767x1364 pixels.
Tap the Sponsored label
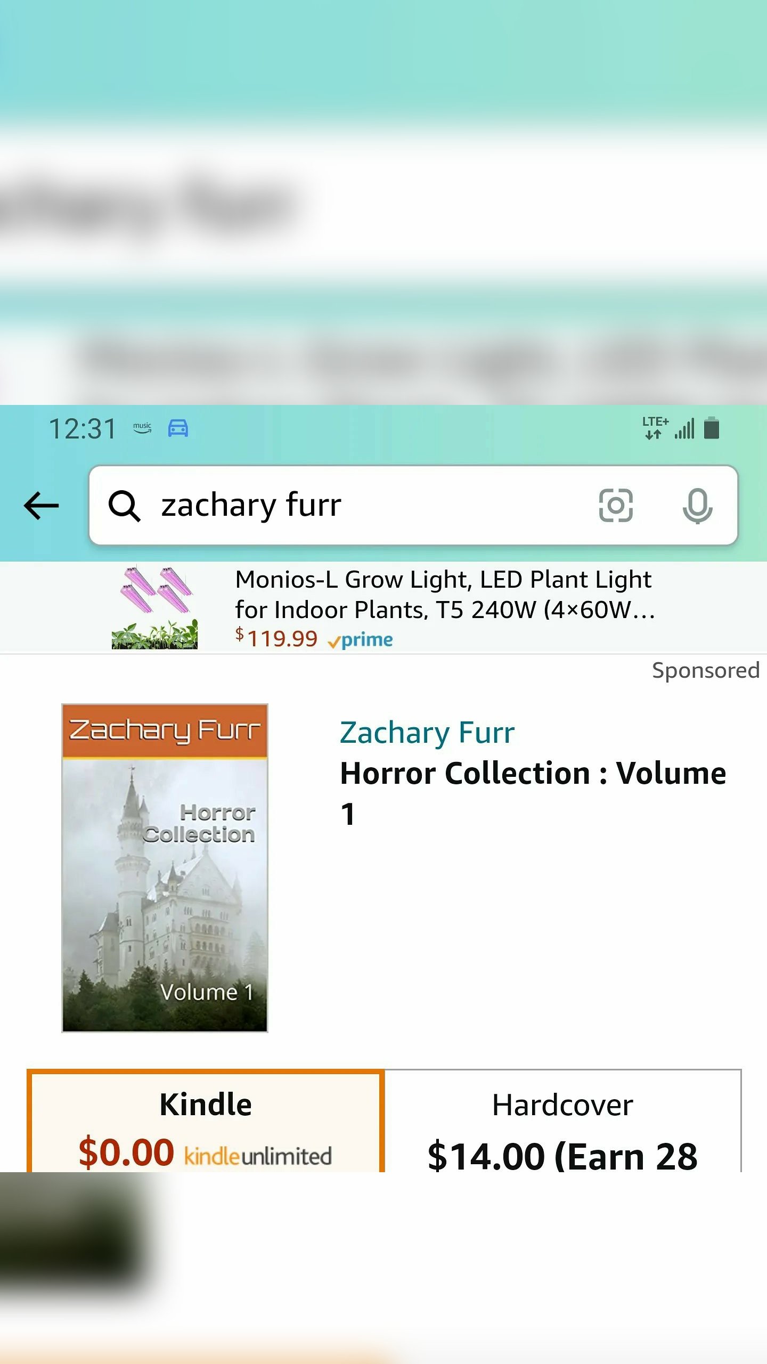pyautogui.click(x=706, y=670)
